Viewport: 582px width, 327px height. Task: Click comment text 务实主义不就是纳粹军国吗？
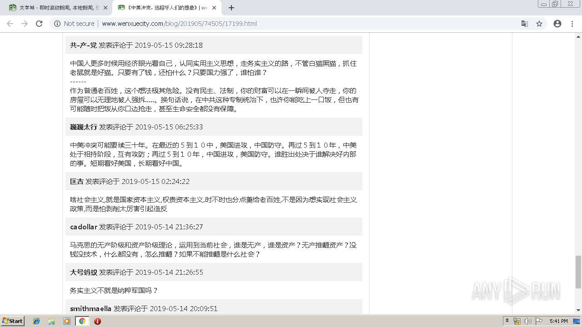(x=114, y=290)
